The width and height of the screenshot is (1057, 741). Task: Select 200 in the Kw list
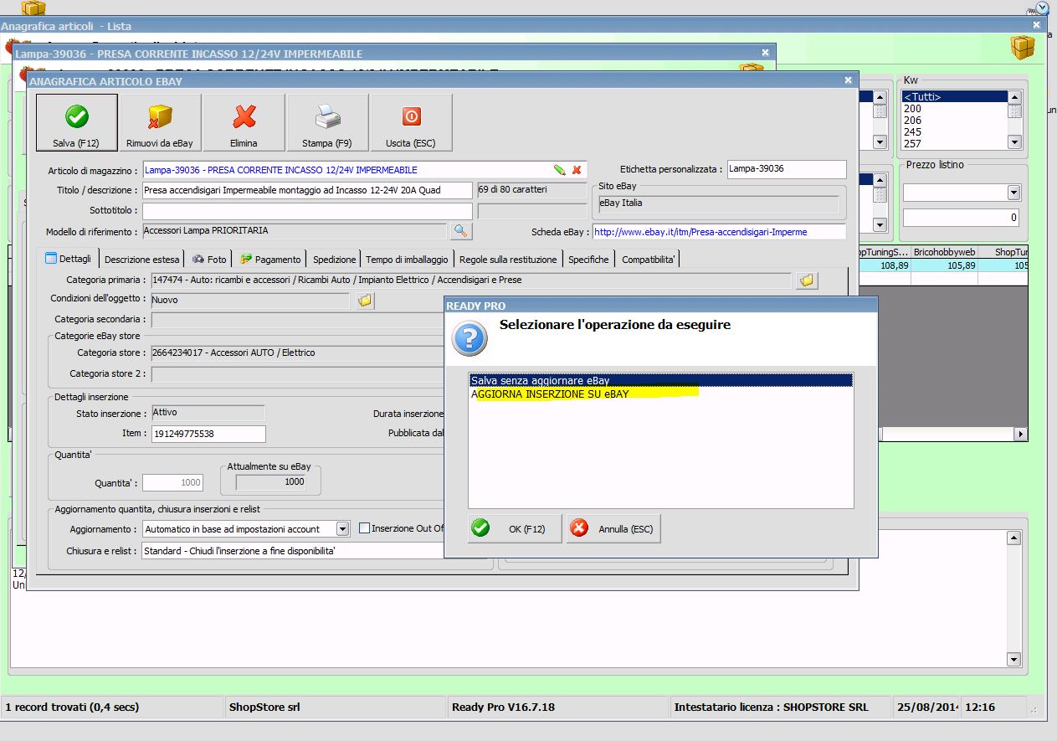(954, 109)
